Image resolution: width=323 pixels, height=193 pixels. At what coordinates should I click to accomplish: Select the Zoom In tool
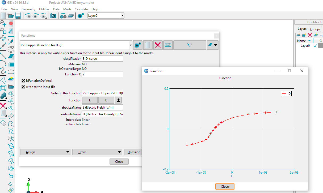click(3, 23)
